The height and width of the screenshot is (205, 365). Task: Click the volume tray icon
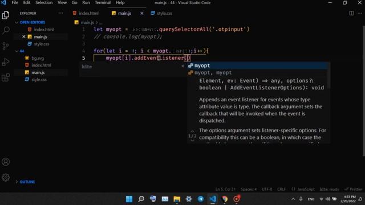[x=328, y=199]
